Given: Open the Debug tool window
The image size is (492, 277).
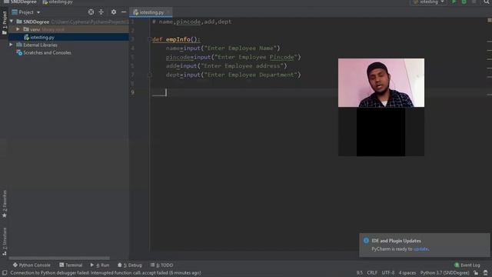Looking at the screenshot, I should click(x=130, y=265).
